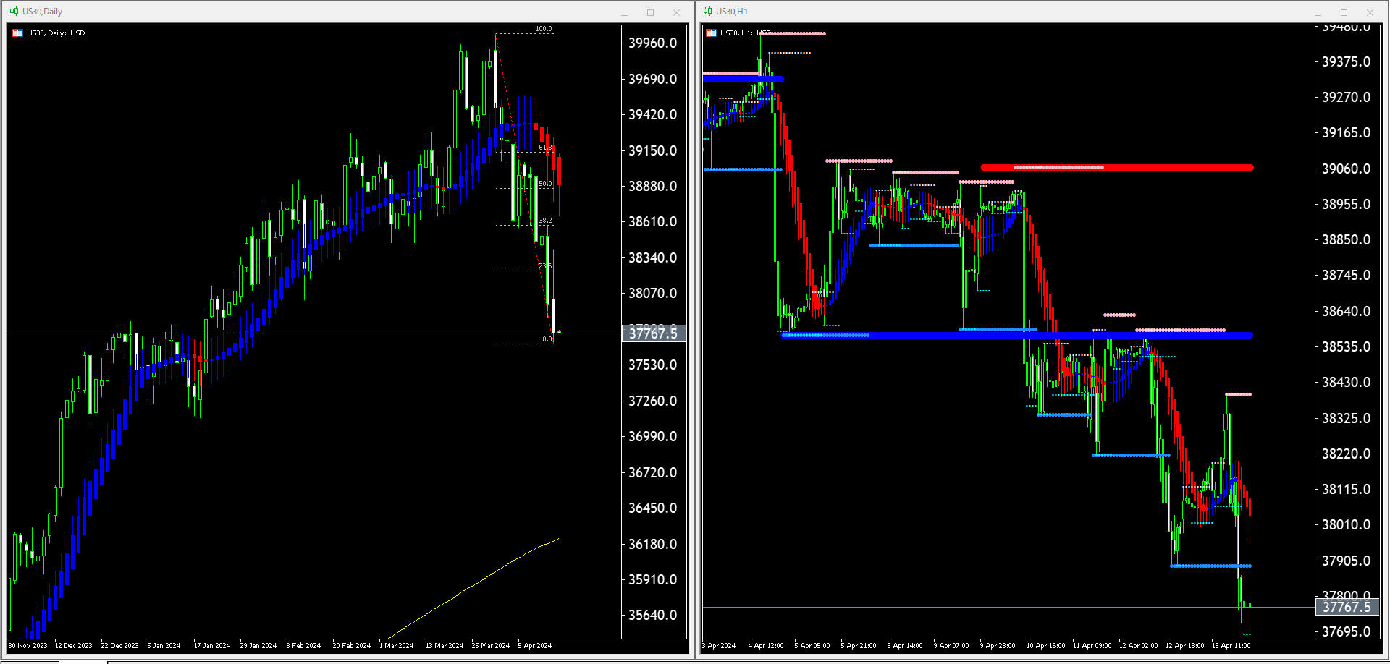Click the 38745.0 price on H1 axis
The height and width of the screenshot is (664, 1390).
1347,275
